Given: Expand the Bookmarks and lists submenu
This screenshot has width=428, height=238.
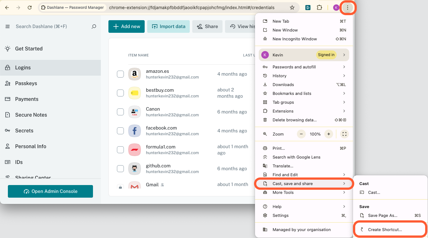Looking at the screenshot, I should [x=292, y=93].
